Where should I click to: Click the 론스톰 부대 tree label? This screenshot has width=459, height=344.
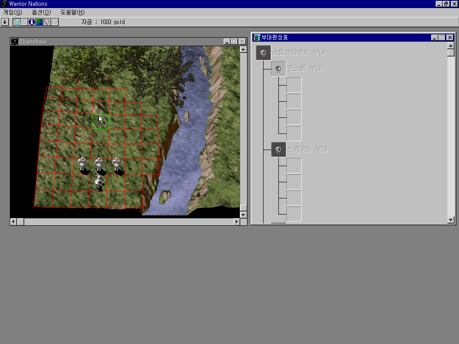[304, 69]
